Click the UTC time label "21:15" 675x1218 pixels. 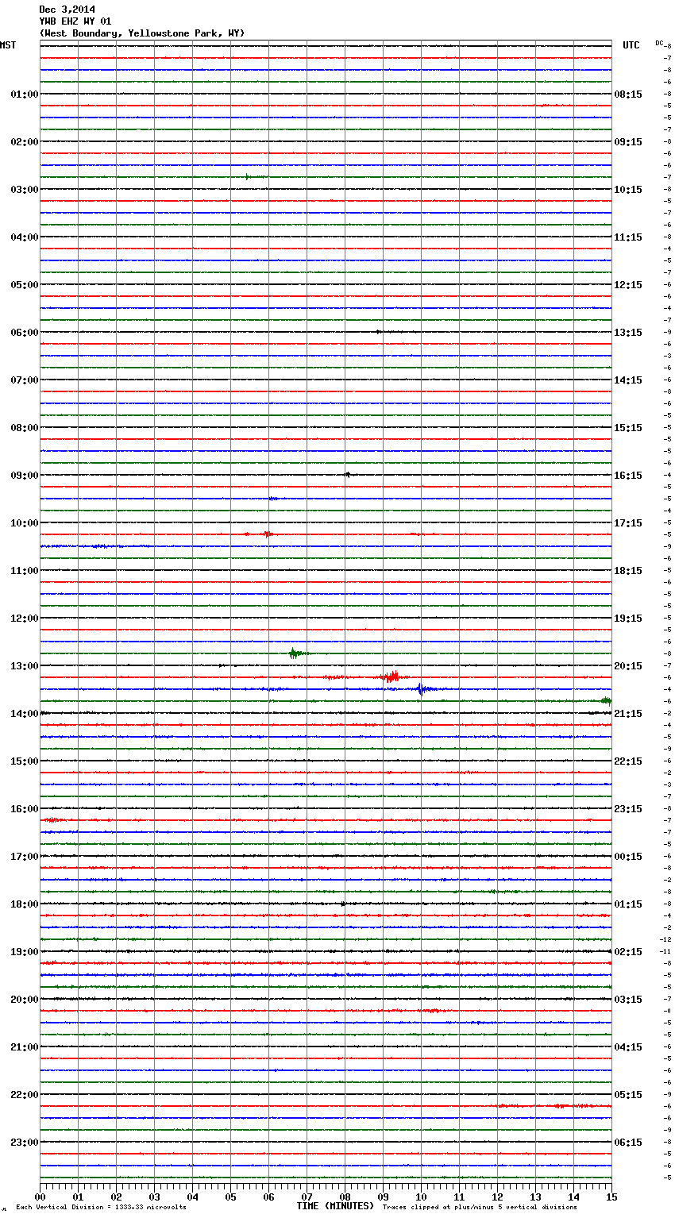pyautogui.click(x=628, y=714)
